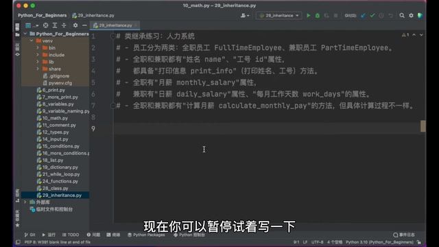This screenshot has height=247, width=439.
Task: Expand the lib folder
Action: (x=38, y=62)
